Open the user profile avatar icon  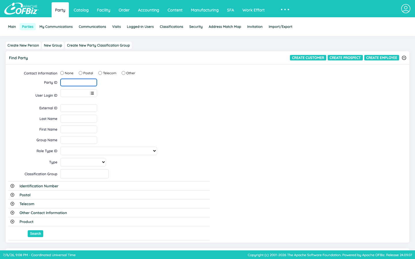(x=405, y=9)
